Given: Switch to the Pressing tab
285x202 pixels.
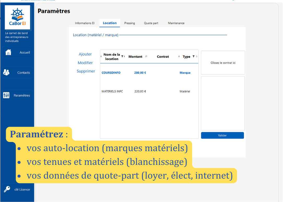Looking at the screenshot, I should tap(130, 23).
